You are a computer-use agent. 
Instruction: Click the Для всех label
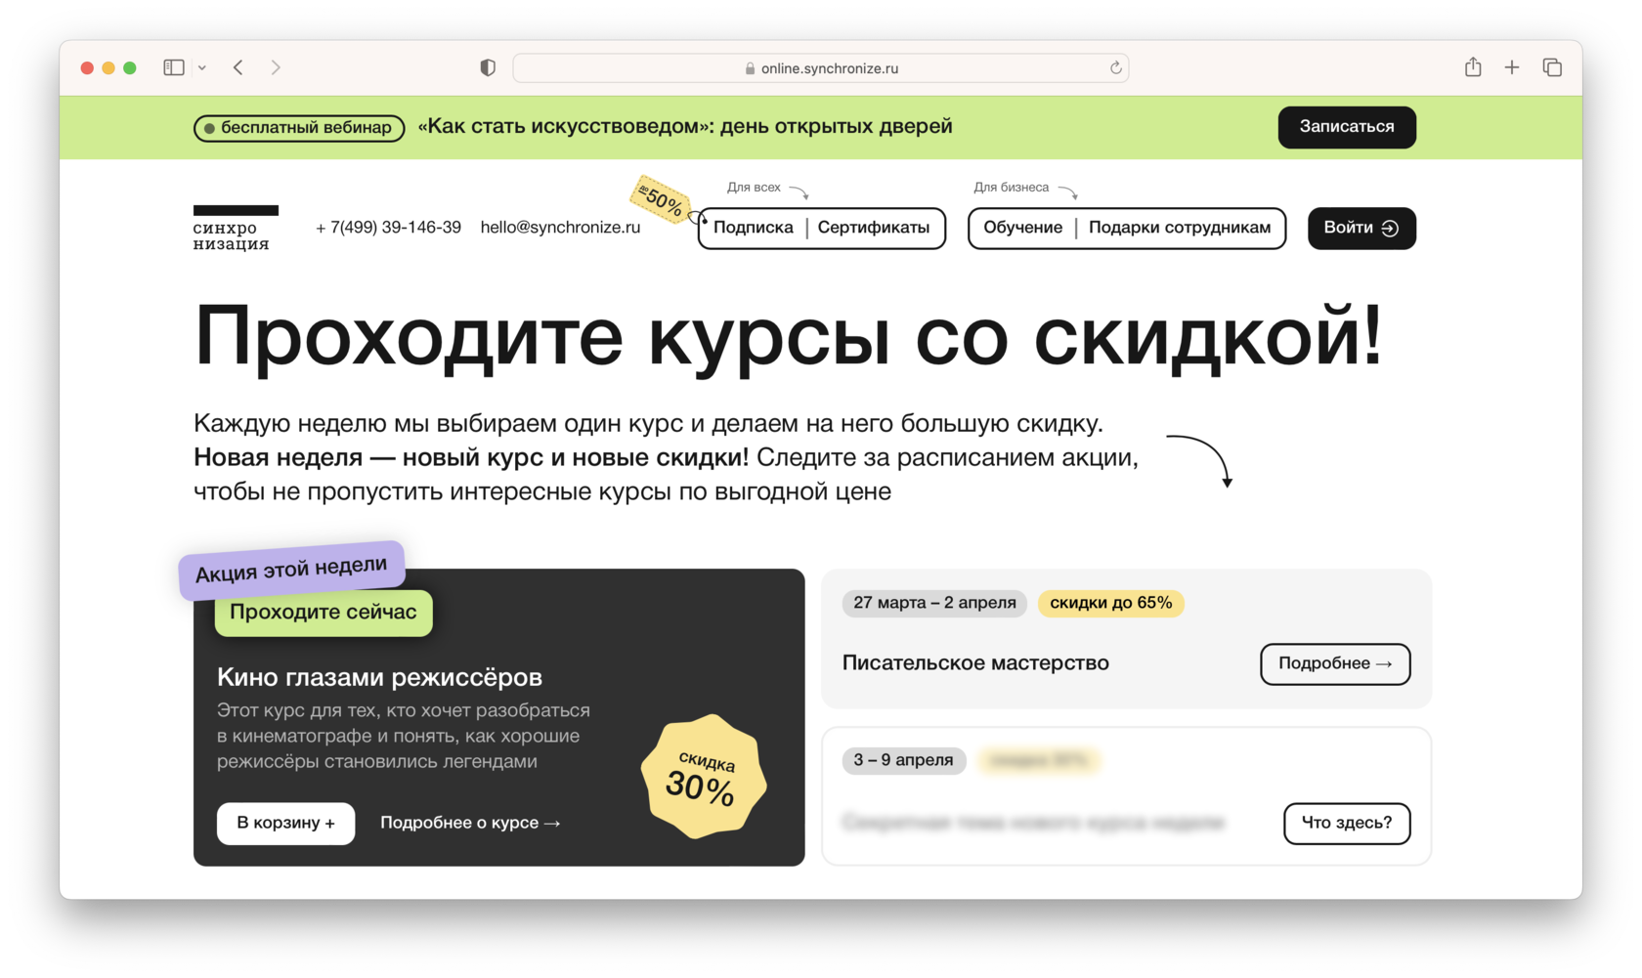pos(754,188)
